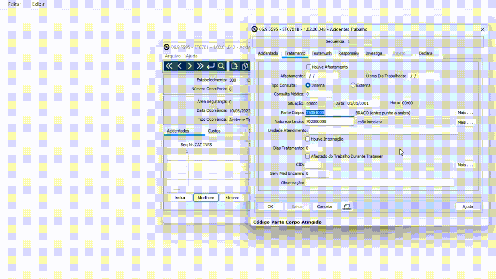
Task: Close the Acidentes Trabalho dialog
Action: click(483, 29)
